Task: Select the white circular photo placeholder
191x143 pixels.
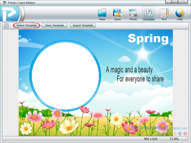Action: click(65, 75)
